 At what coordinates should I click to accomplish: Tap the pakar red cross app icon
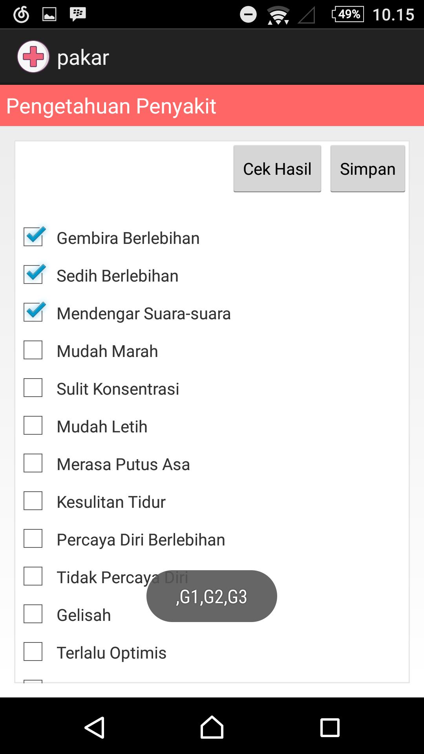[33, 57]
